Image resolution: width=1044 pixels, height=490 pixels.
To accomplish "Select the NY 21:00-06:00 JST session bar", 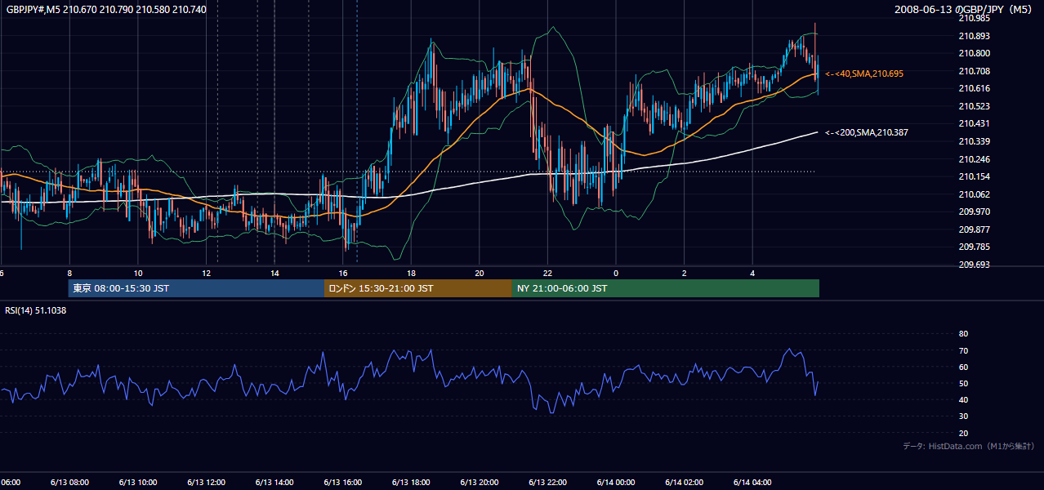I will (x=666, y=288).
